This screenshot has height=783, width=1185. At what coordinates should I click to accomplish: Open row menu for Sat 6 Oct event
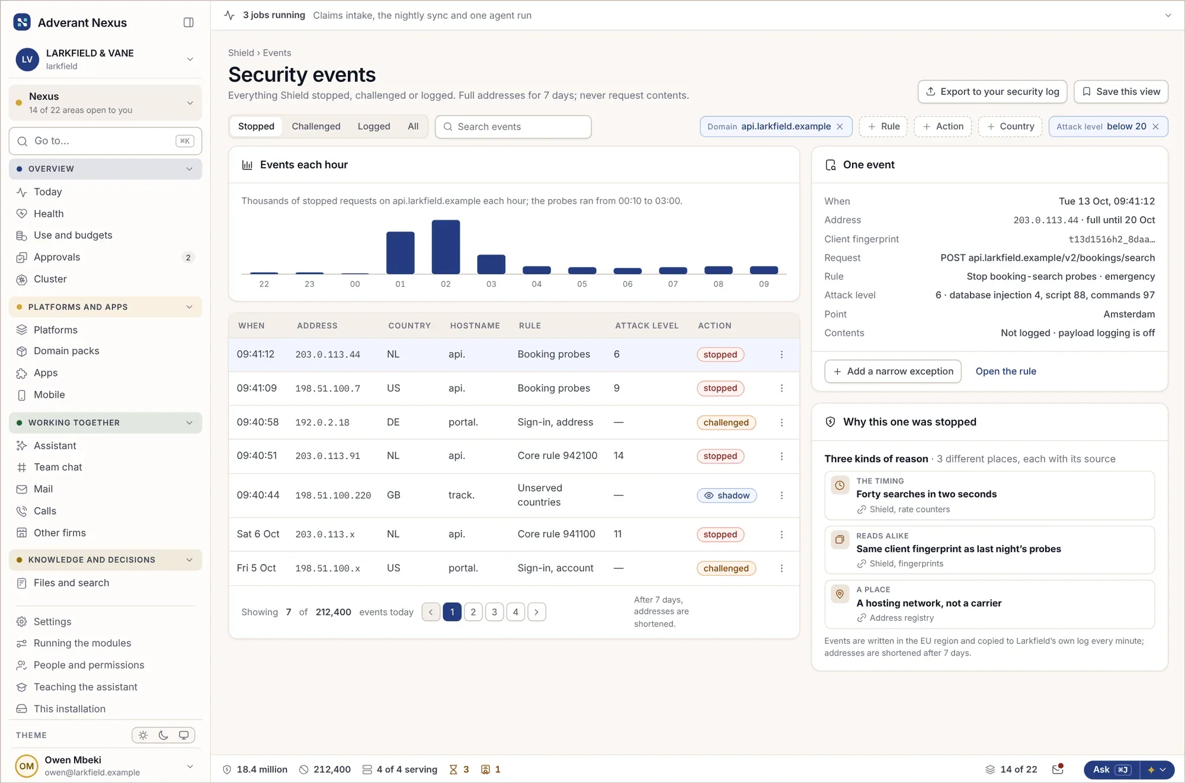(x=782, y=535)
